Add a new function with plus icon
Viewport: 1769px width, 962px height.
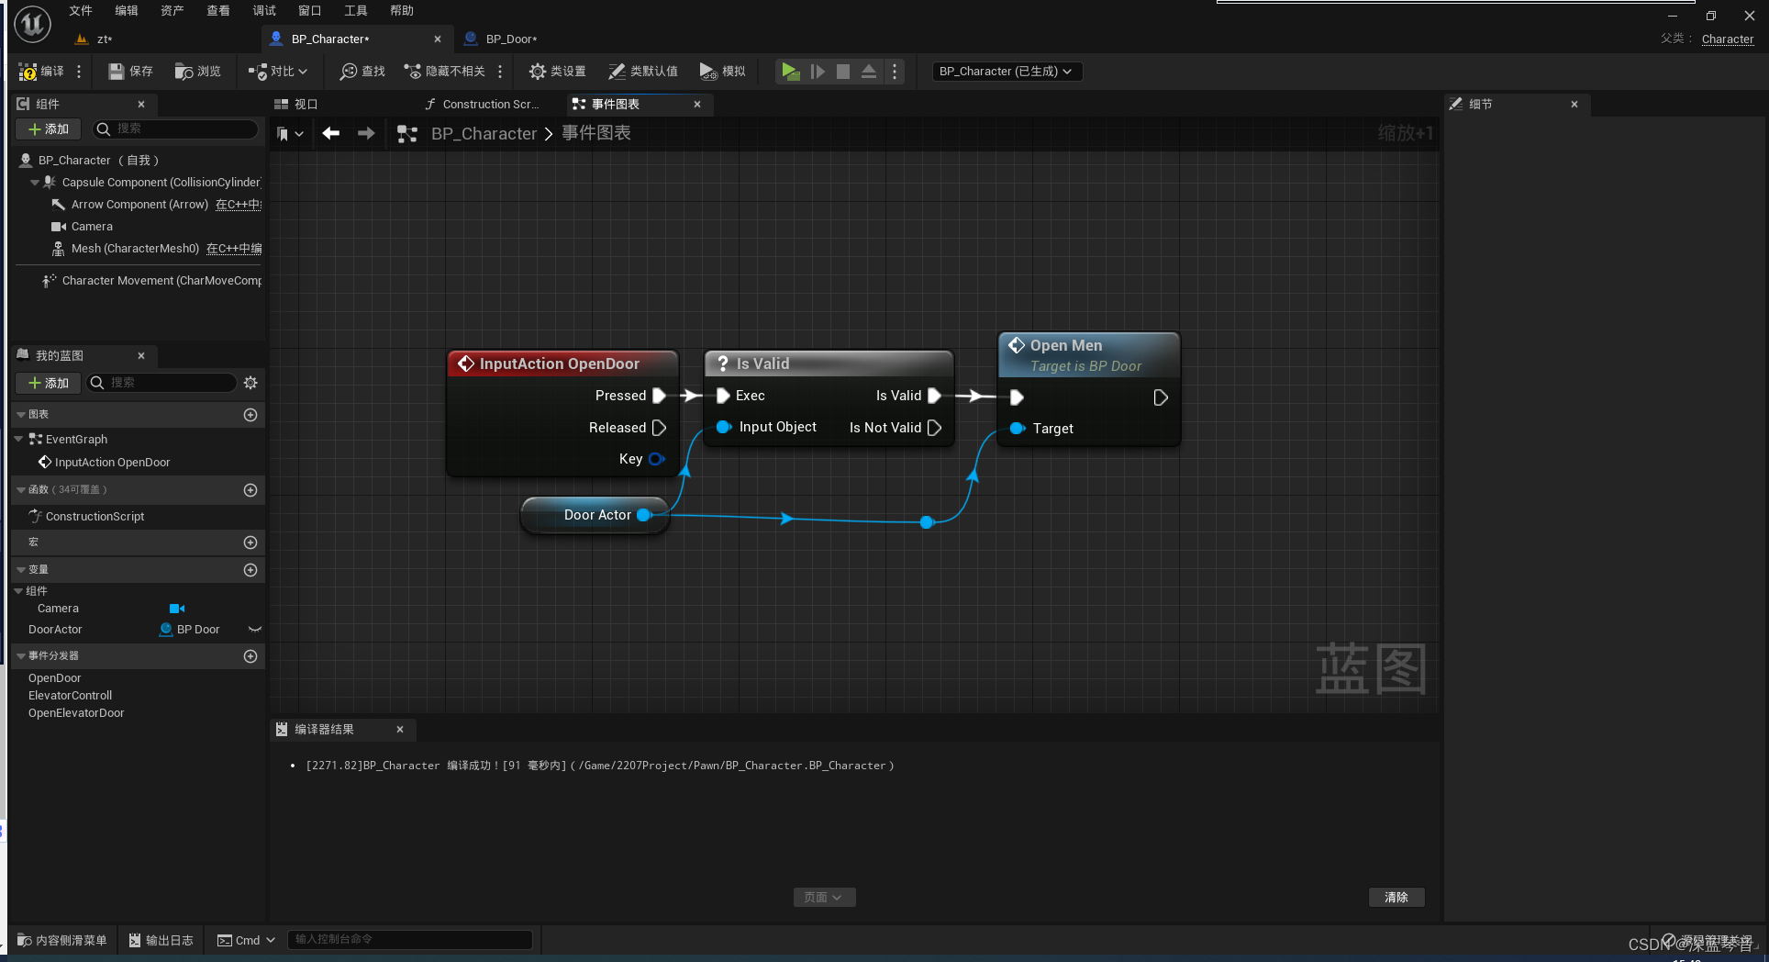(250, 490)
